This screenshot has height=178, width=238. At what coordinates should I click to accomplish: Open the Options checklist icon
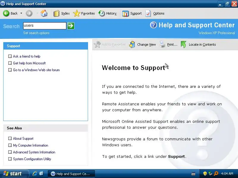coord(148,13)
